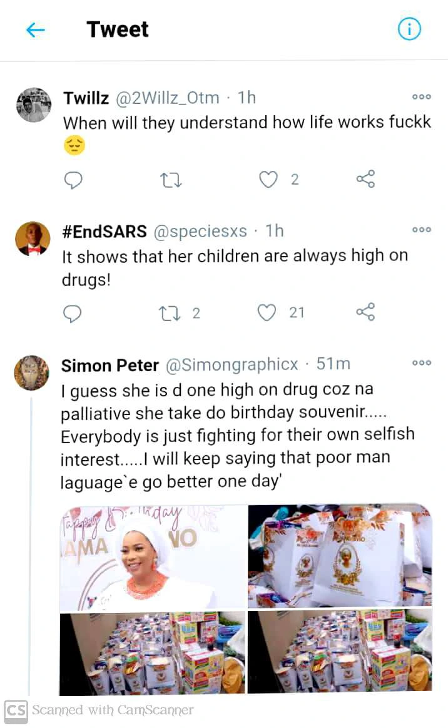Reply to #EndSARS tweet

[73, 312]
